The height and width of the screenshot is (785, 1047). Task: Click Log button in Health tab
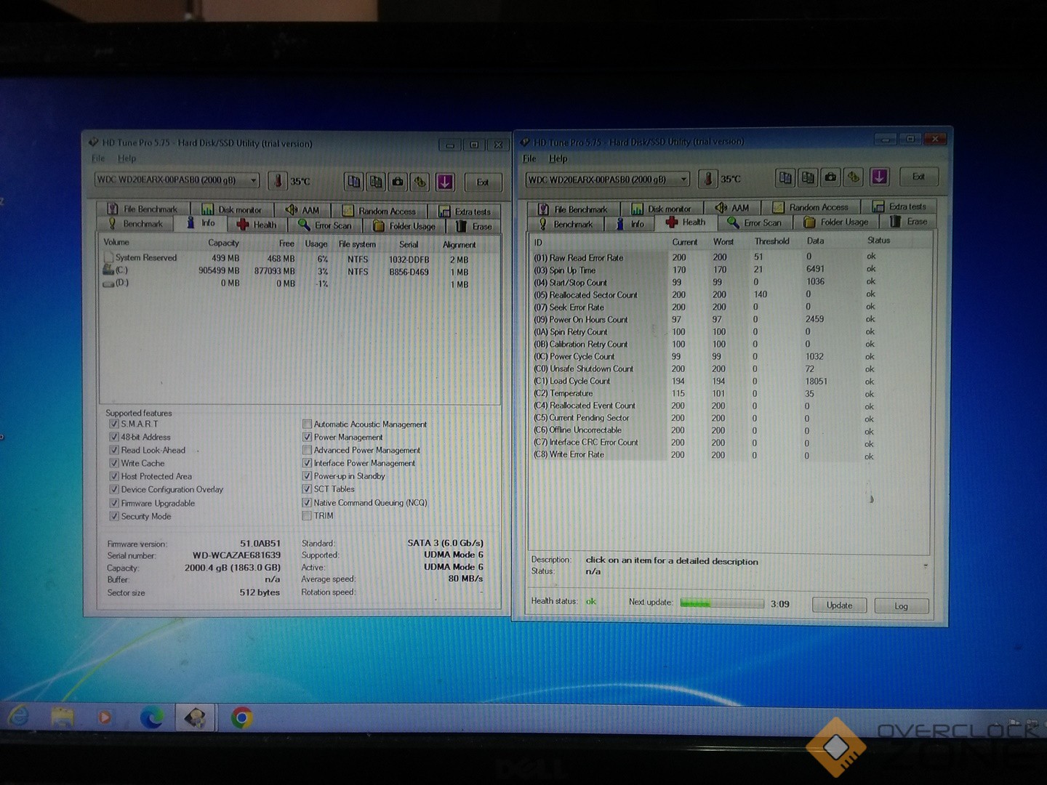[902, 606]
